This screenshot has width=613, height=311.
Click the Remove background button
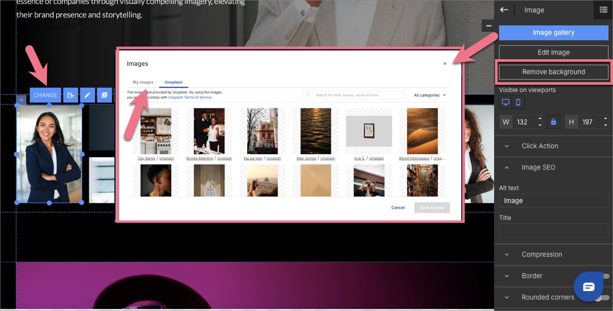553,71
